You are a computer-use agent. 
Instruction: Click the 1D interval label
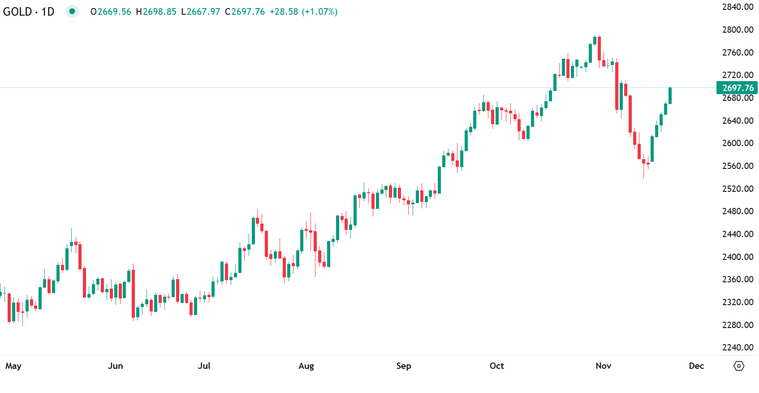point(47,12)
